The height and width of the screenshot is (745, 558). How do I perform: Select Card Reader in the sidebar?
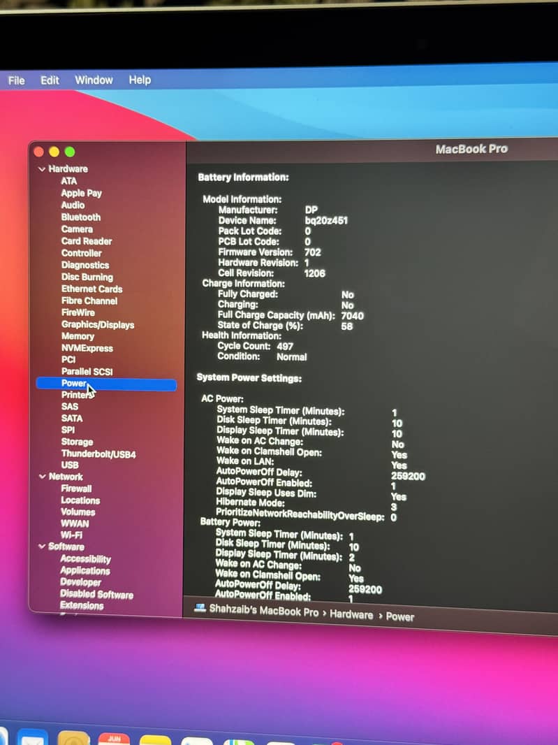87,241
